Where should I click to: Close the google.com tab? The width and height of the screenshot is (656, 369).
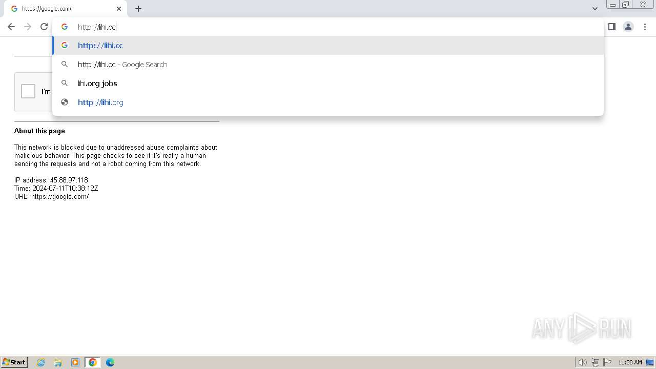point(119,9)
